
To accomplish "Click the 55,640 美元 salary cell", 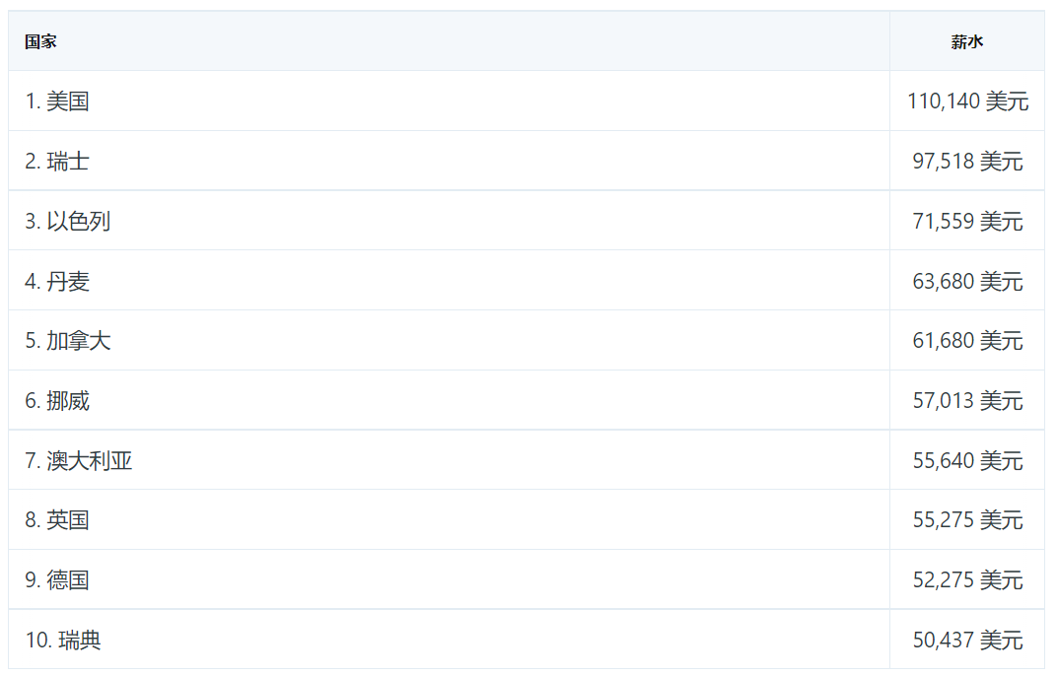I will 967,460.
